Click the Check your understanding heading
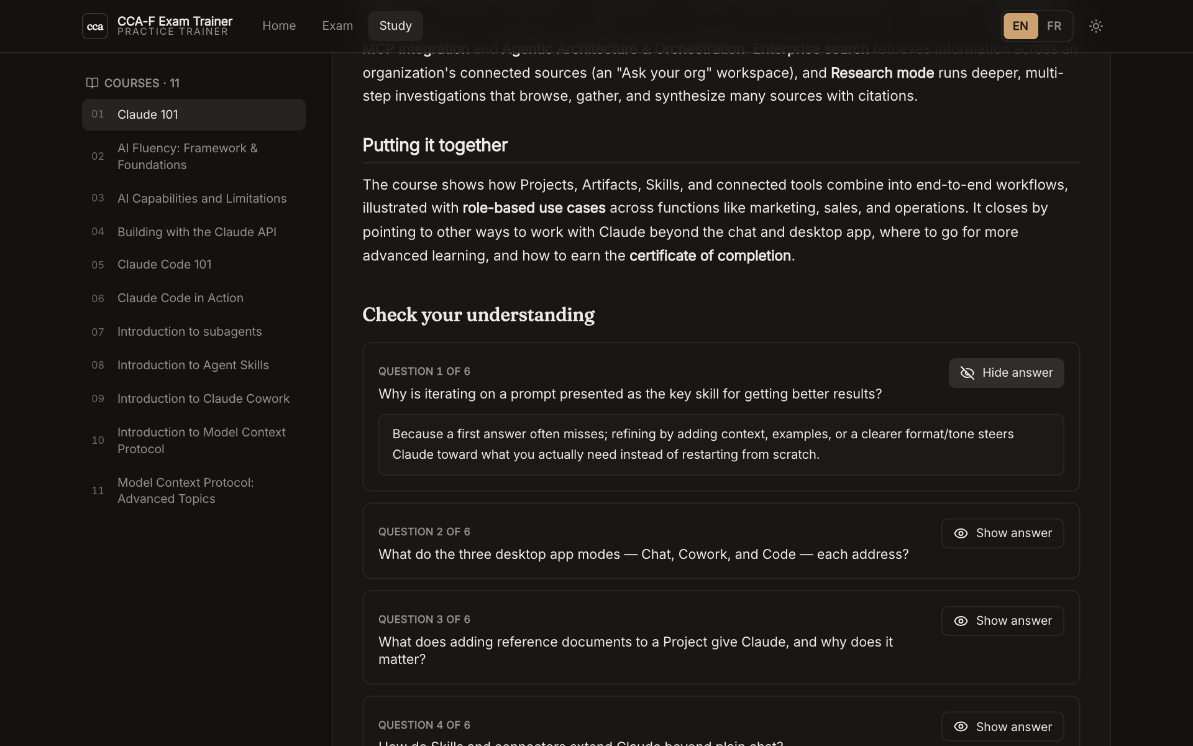Viewport: 1193px width, 746px height. pyautogui.click(x=478, y=315)
